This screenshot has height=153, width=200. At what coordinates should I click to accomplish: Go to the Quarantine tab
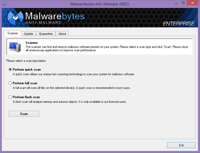(46, 34)
